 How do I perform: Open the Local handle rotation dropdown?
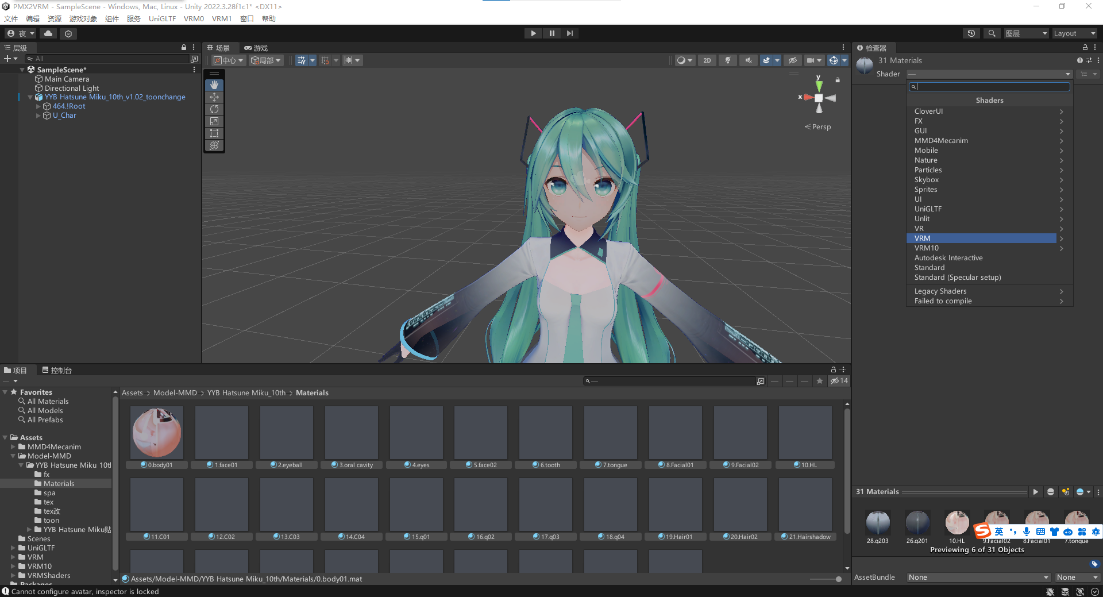266,60
